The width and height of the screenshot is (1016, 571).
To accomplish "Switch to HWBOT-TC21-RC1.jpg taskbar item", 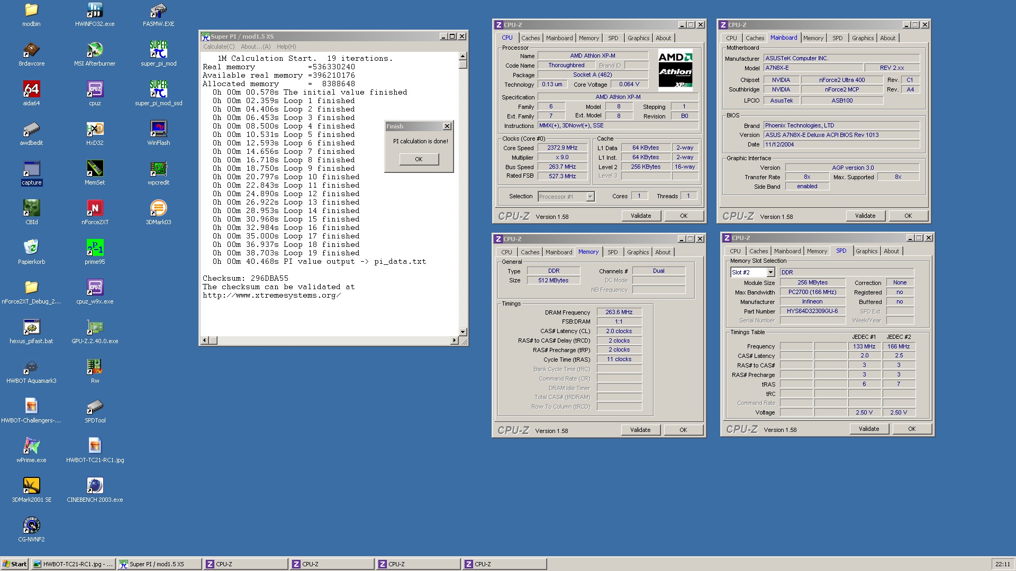I will tap(72, 564).
